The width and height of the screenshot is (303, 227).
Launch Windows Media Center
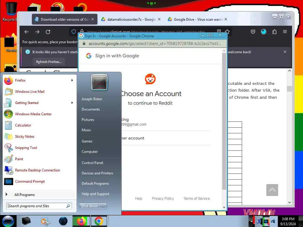click(40, 114)
